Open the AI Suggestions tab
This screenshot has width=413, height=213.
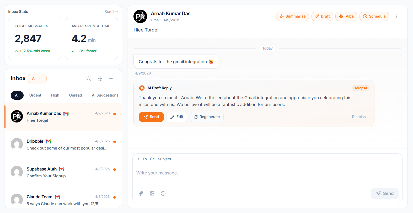click(105, 95)
